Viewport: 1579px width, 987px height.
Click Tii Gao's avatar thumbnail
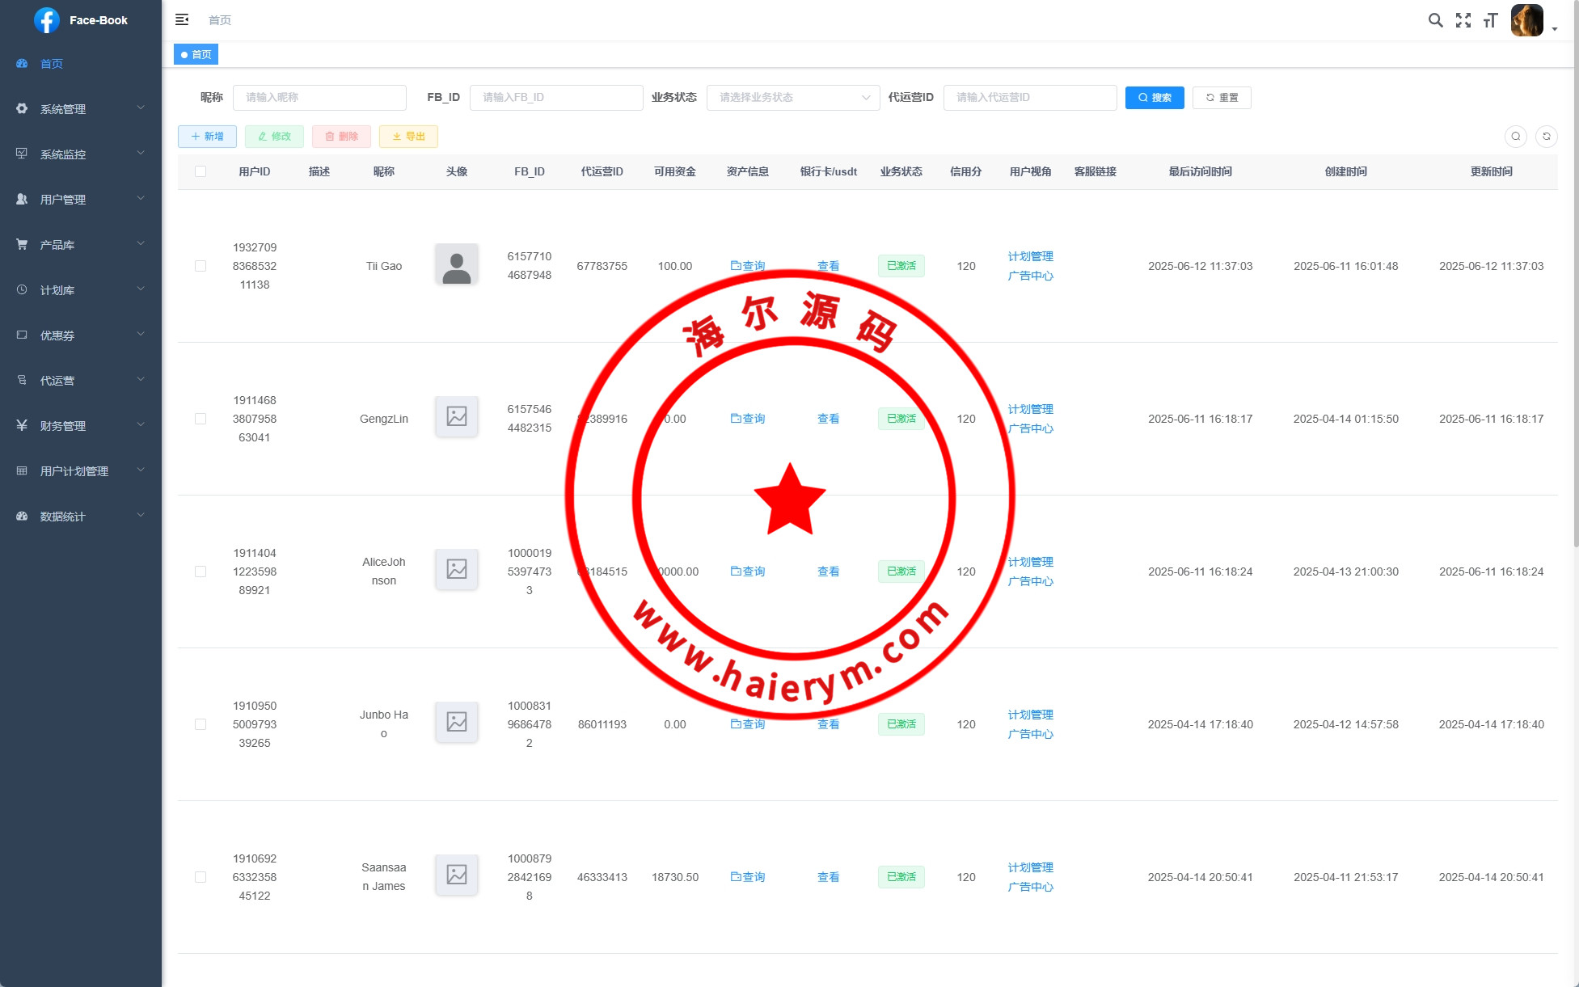pyautogui.click(x=456, y=265)
